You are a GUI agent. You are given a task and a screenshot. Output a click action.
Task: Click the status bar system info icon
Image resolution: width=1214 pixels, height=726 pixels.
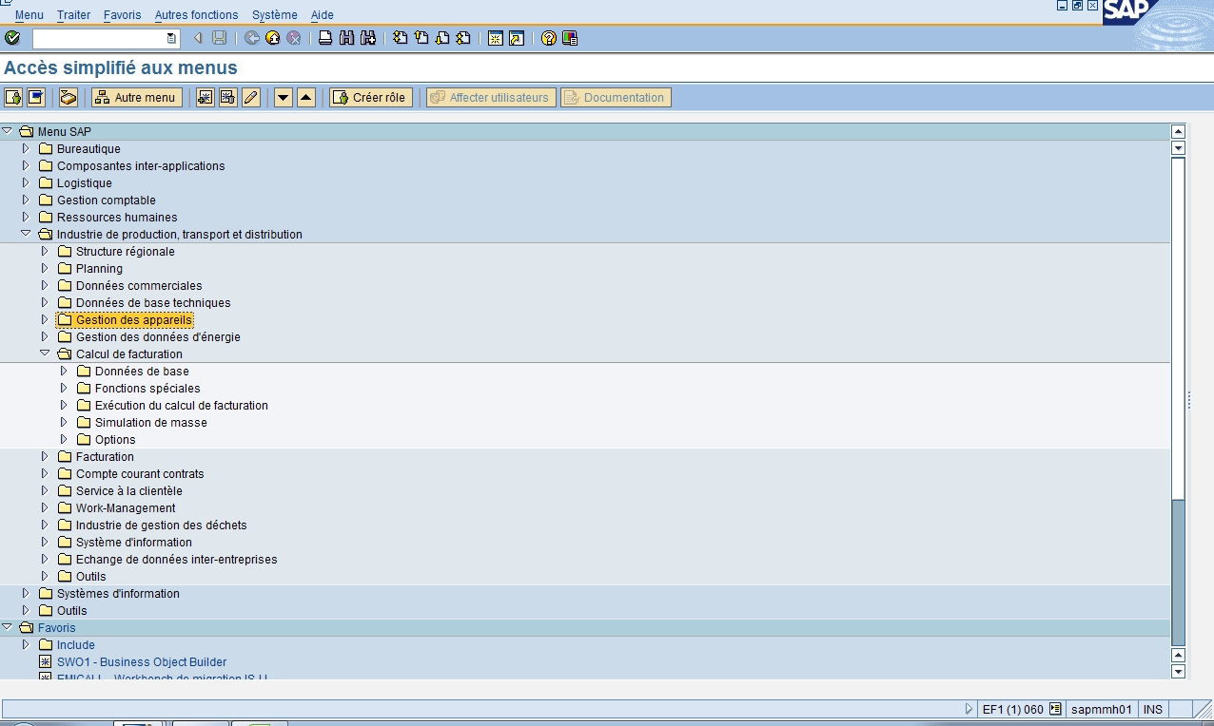[1055, 709]
